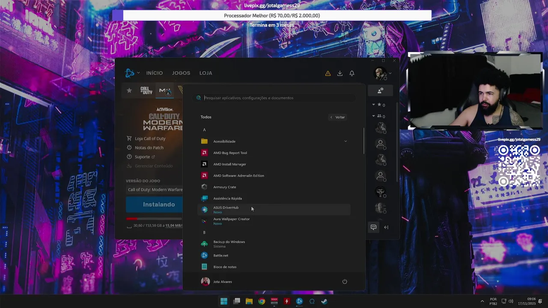The image size is (548, 308).
Task: Expand the chevron next to the profile avatar
Action: coord(390,73)
